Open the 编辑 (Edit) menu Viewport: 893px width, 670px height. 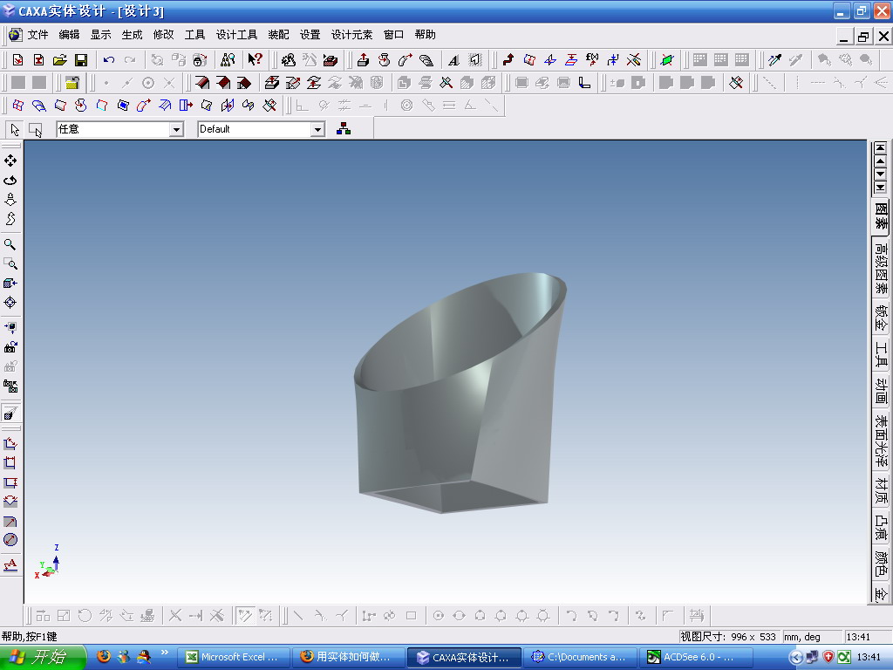(x=69, y=35)
